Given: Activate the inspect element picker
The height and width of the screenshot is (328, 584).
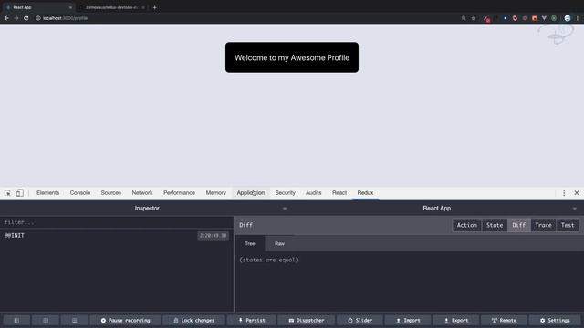Looking at the screenshot, I should pos(7,192).
